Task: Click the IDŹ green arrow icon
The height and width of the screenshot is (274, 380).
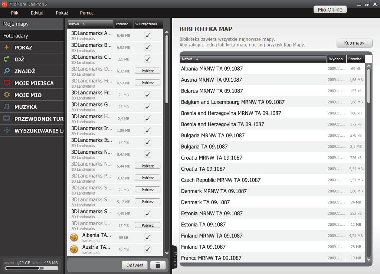Action: pos(7,59)
